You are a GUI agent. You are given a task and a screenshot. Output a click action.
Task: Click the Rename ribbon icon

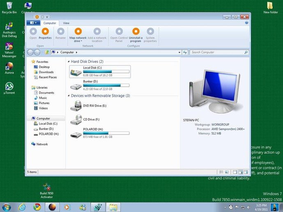click(x=61, y=31)
